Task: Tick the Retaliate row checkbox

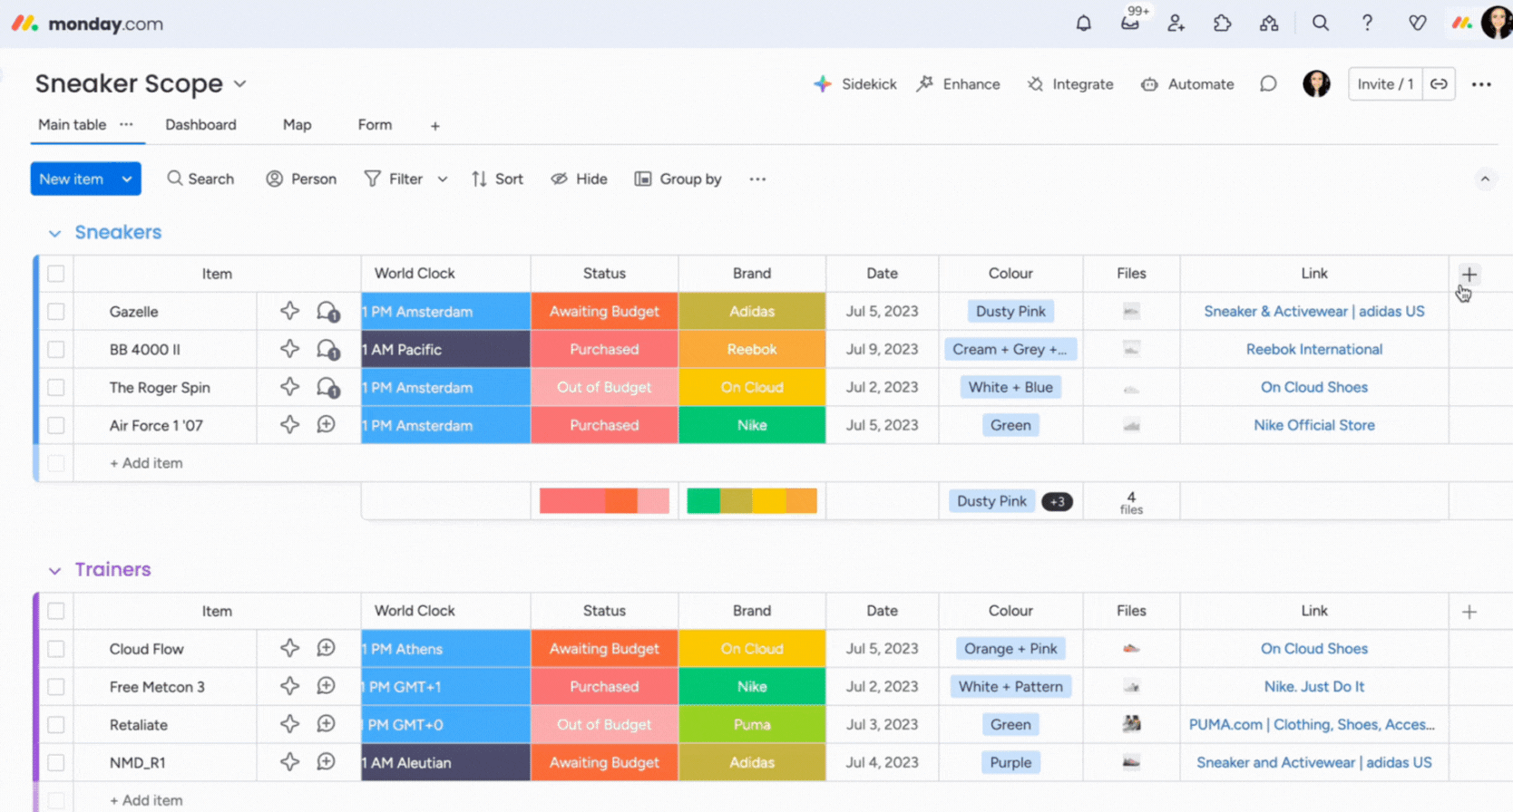Action: pos(56,725)
